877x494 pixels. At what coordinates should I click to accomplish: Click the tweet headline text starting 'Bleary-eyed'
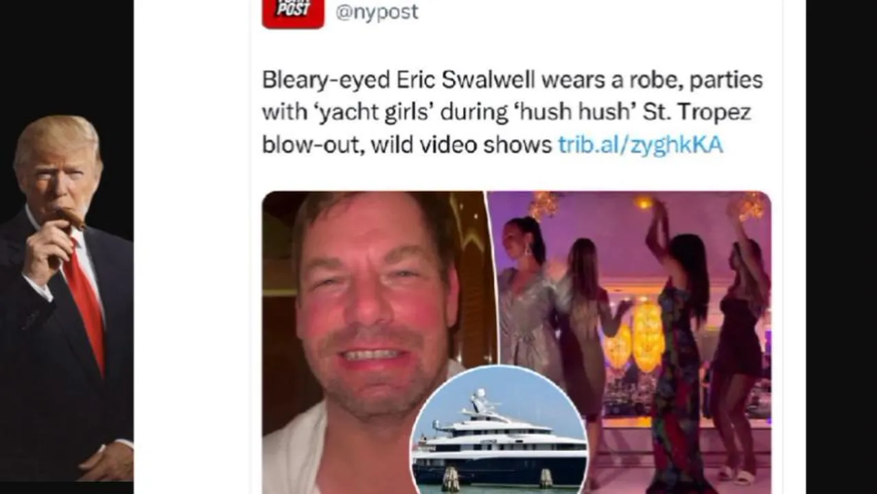coord(512,113)
